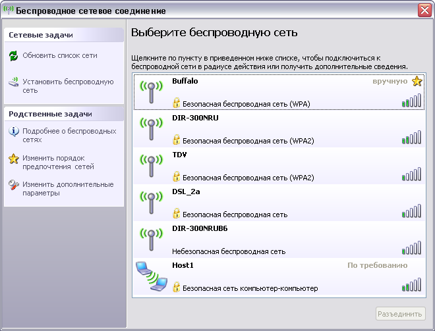Select the DIR-300NRUB6 network name

200,228
